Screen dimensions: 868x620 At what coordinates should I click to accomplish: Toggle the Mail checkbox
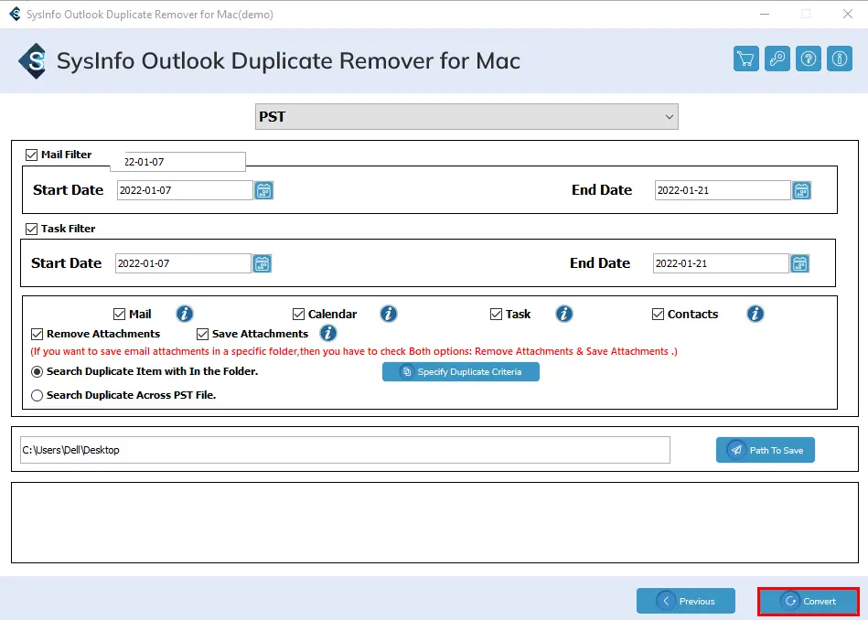(119, 315)
